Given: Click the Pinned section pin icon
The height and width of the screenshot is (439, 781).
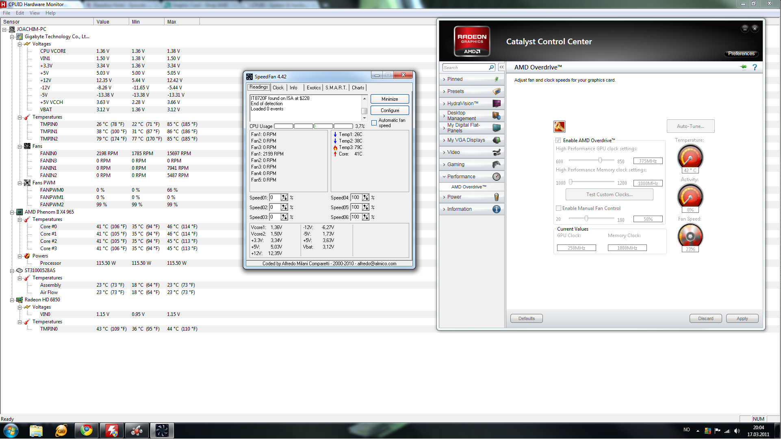Looking at the screenshot, I should (497, 79).
